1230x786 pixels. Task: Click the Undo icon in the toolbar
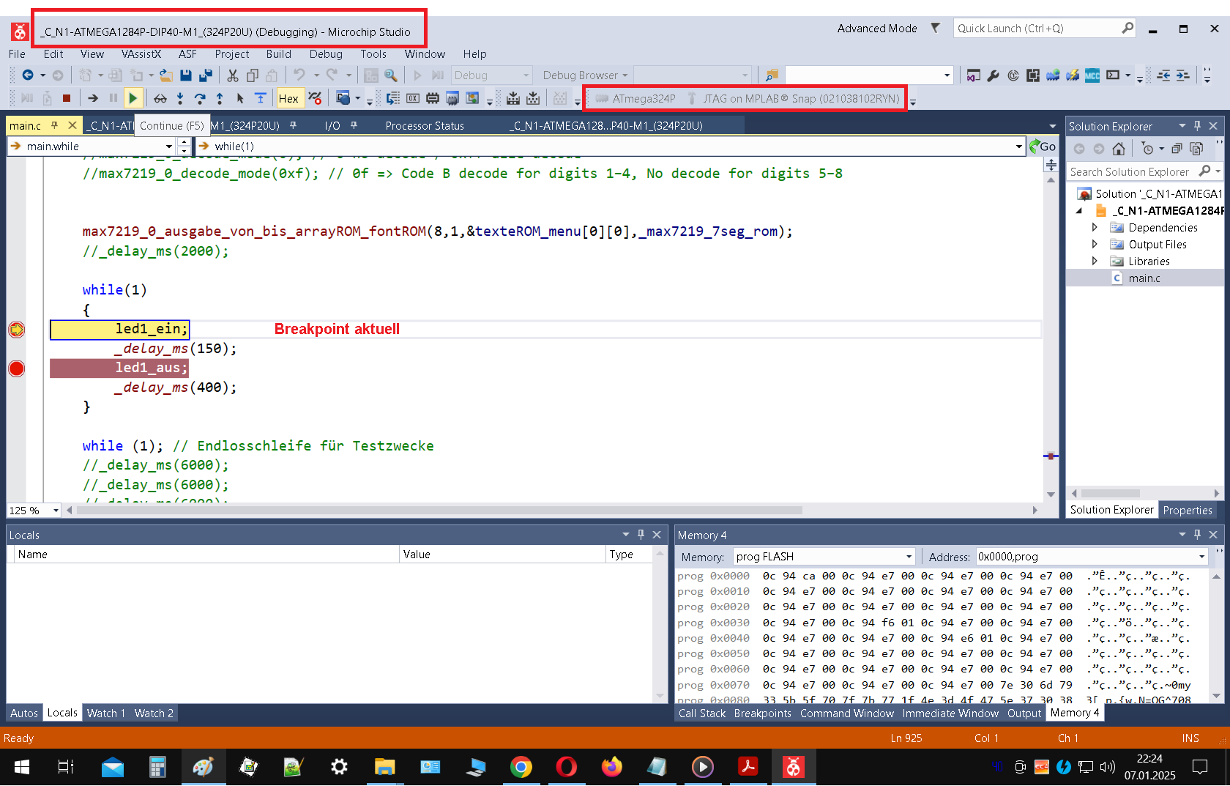pos(300,75)
